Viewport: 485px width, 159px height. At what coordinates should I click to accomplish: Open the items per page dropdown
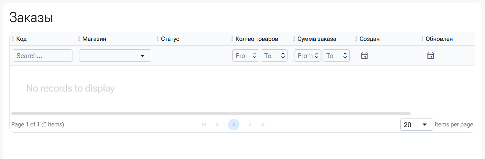[x=417, y=125]
